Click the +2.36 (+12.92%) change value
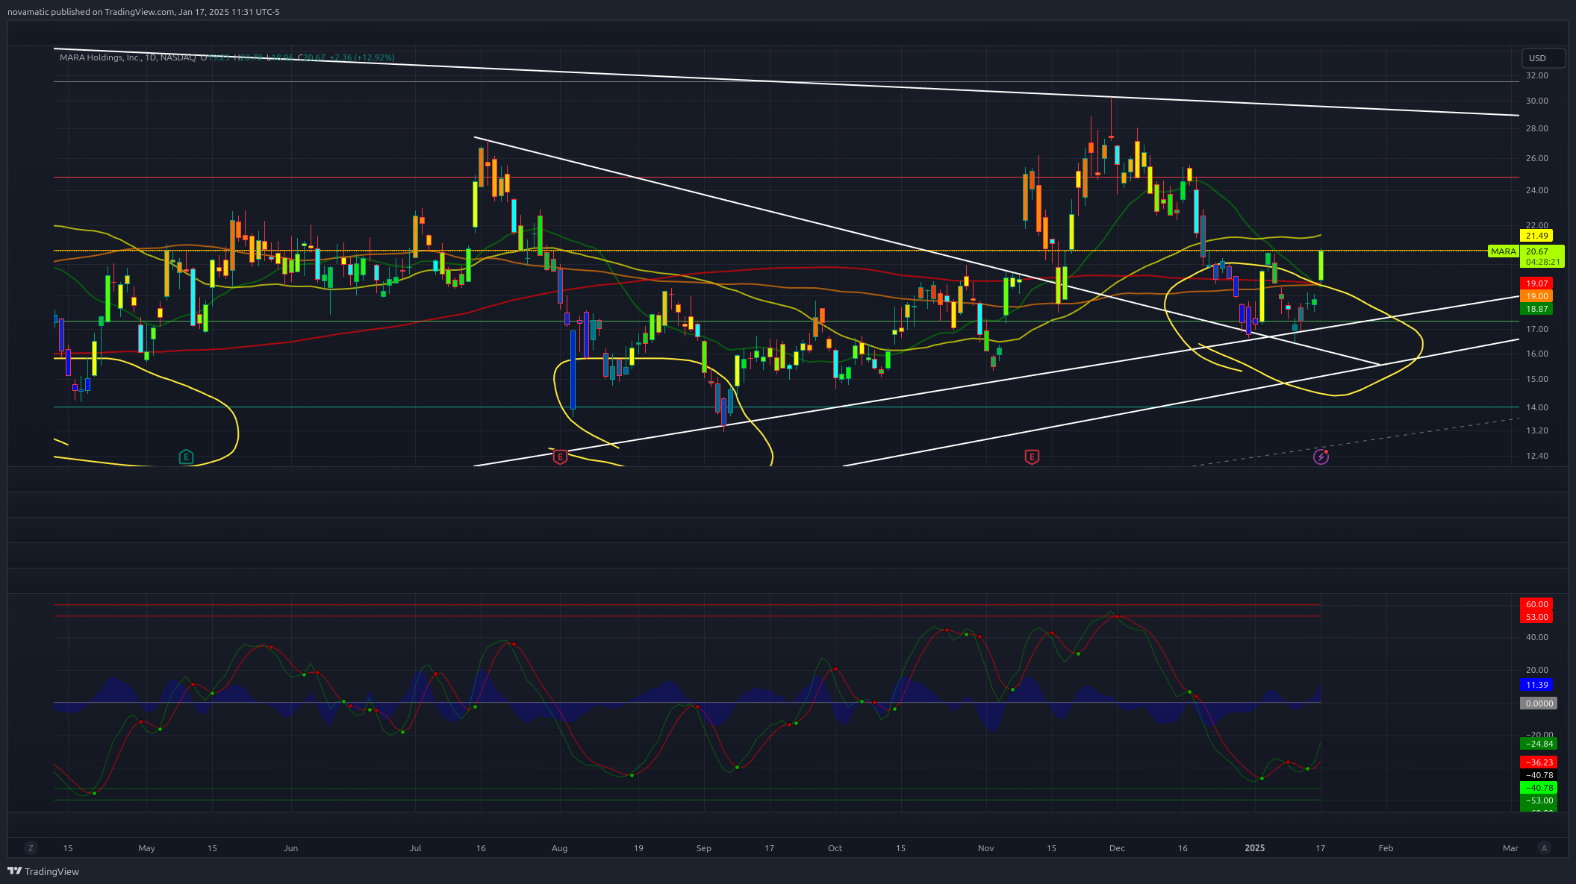The height and width of the screenshot is (884, 1576). point(362,57)
